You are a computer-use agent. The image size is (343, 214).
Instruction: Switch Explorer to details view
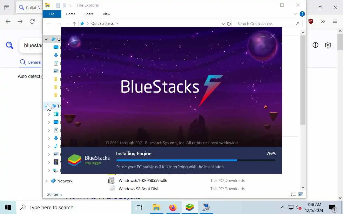(x=293, y=194)
